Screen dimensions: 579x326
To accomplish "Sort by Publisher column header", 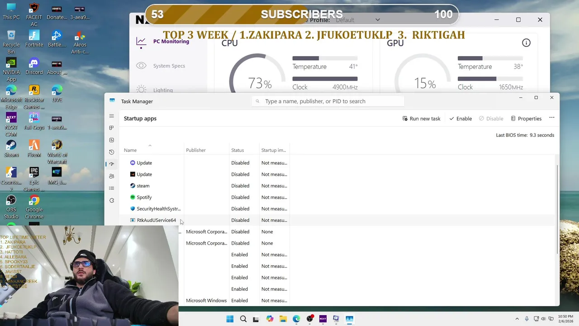I will pos(196,150).
